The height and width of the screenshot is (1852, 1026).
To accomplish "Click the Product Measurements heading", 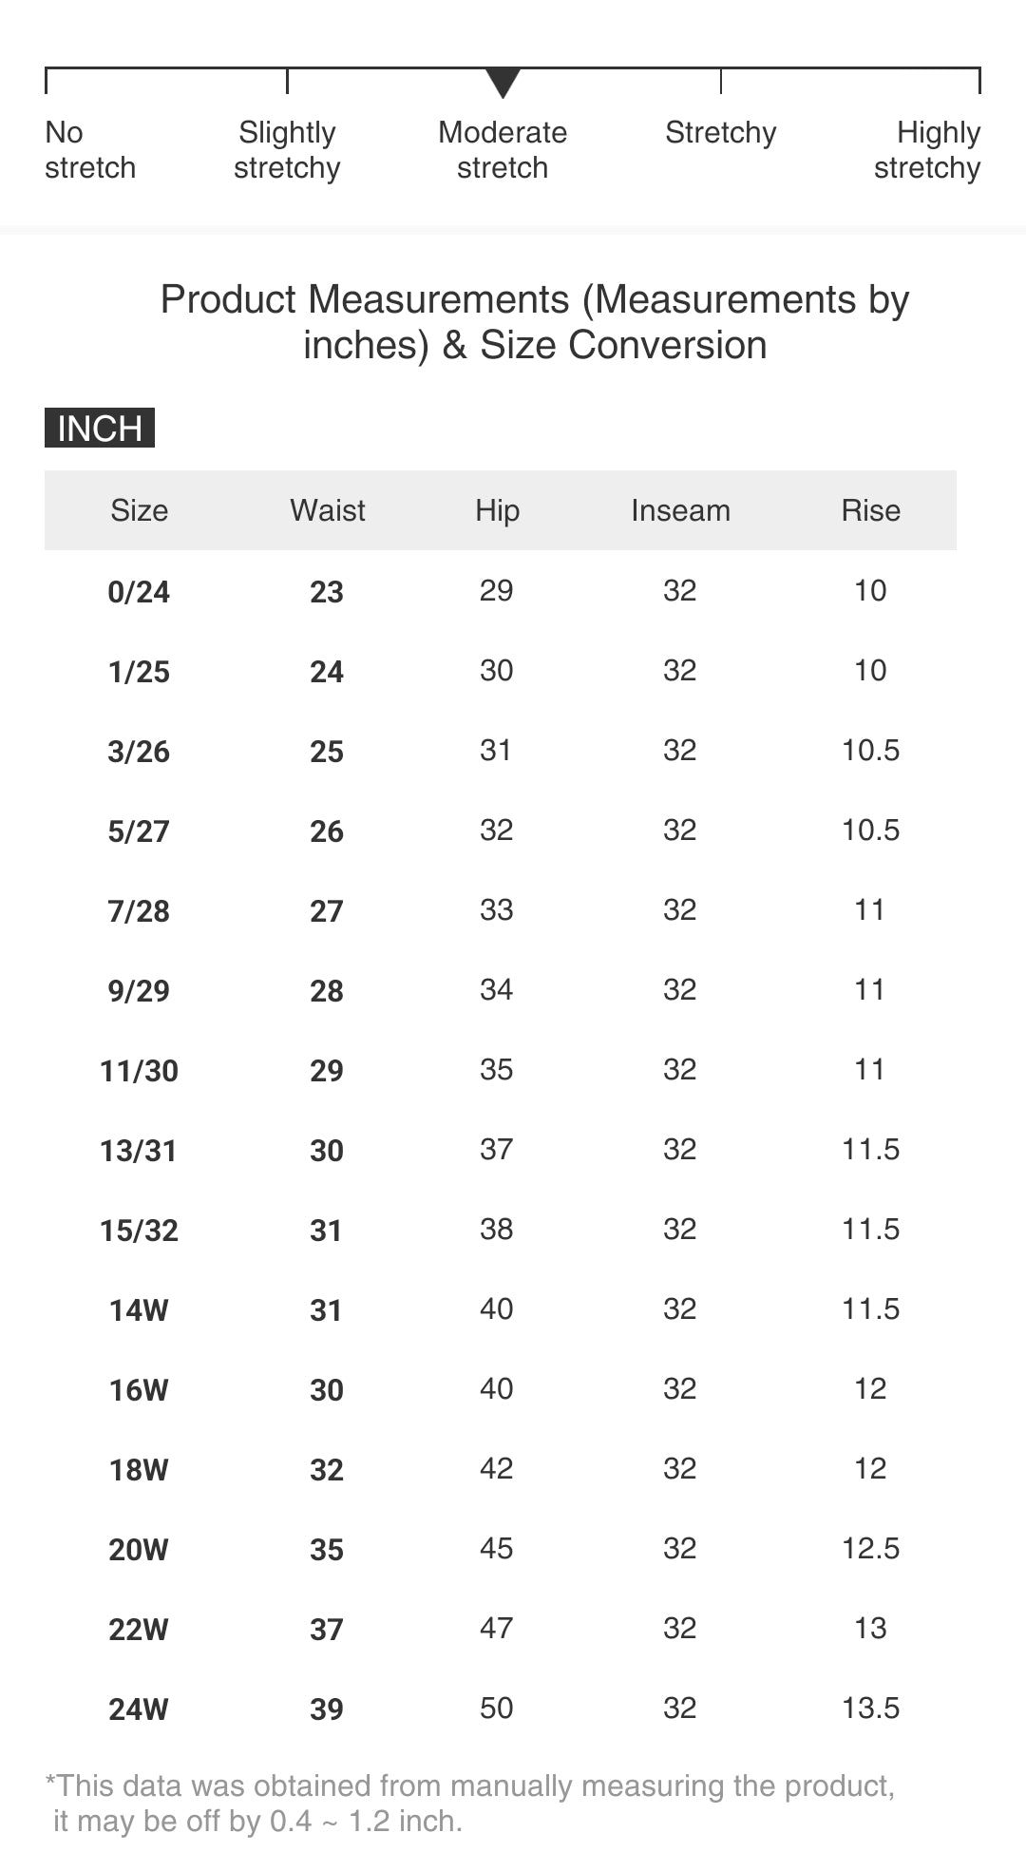I will (535, 322).
